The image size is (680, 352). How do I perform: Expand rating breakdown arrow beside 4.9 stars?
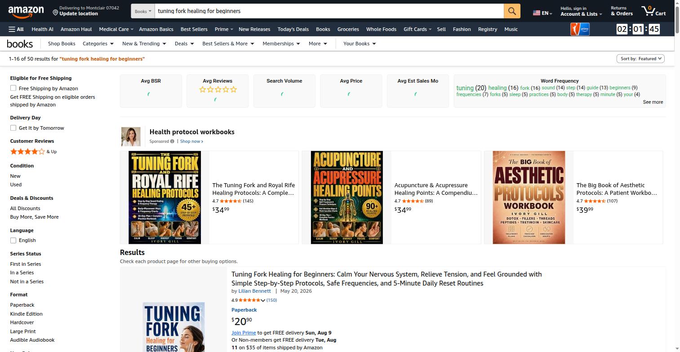263,300
